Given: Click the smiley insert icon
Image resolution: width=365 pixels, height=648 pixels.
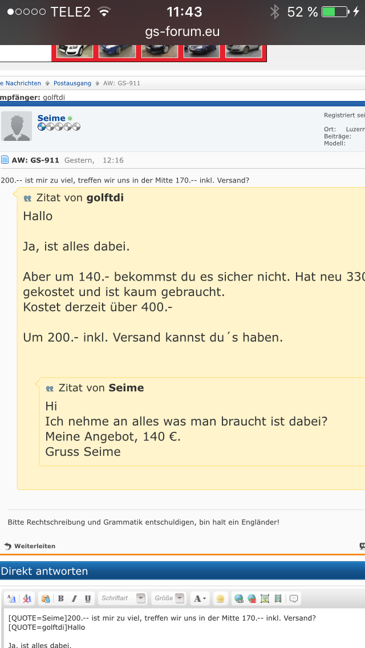Looking at the screenshot, I should coord(221,598).
